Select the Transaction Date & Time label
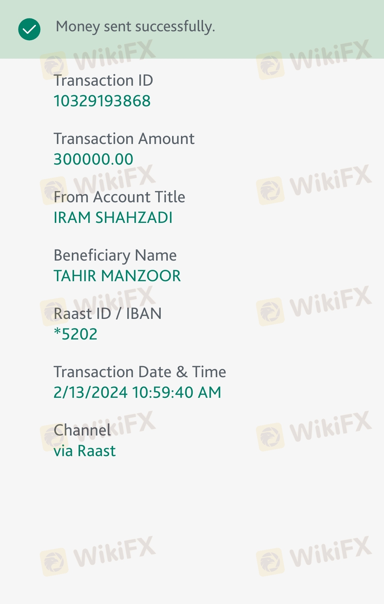This screenshot has height=604, width=384. [x=140, y=372]
